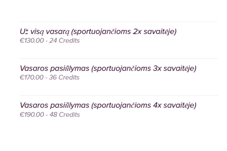
Task: Click the €130.00 - 24 Credits line
Action: pos(50,41)
